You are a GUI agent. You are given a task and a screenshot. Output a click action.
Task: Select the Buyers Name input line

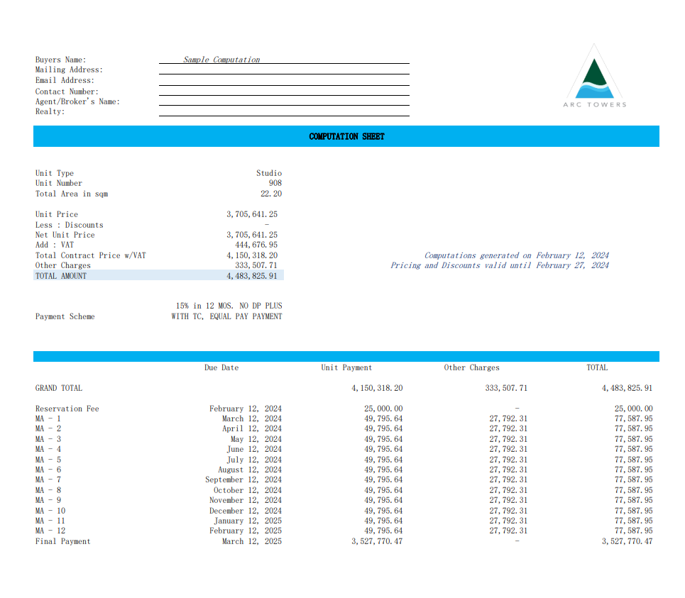tap(284, 60)
